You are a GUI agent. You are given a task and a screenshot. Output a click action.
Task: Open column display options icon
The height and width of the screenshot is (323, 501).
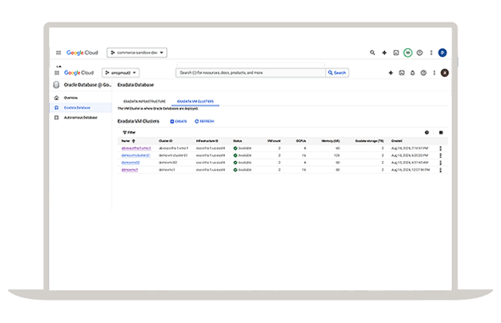pos(441,132)
